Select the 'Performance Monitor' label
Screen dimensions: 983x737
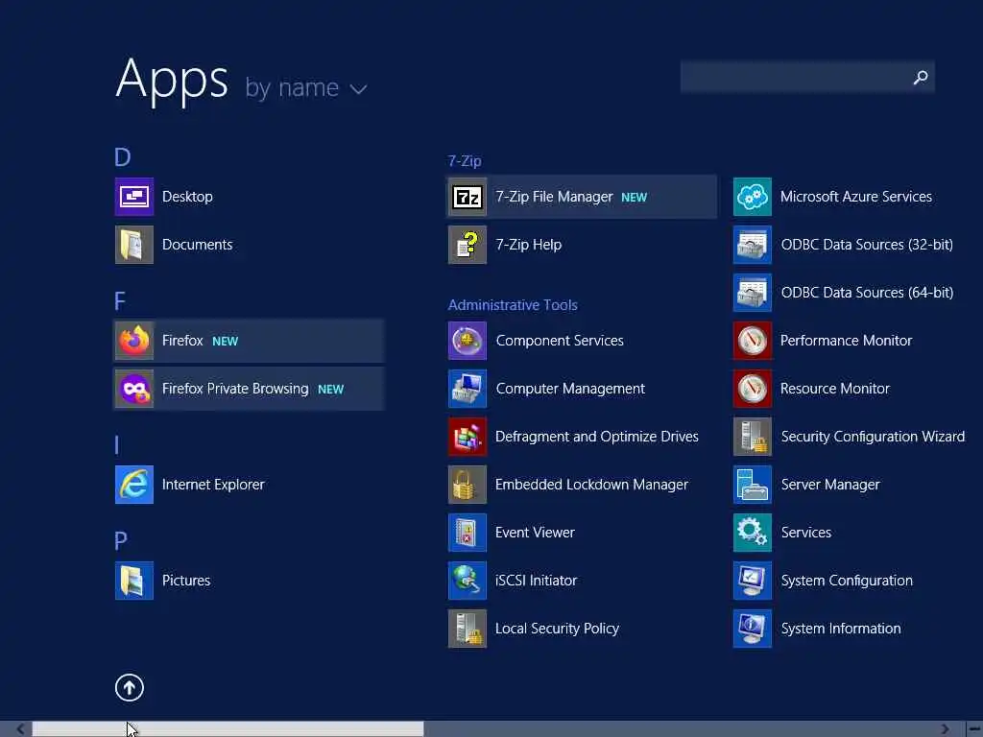coord(846,341)
